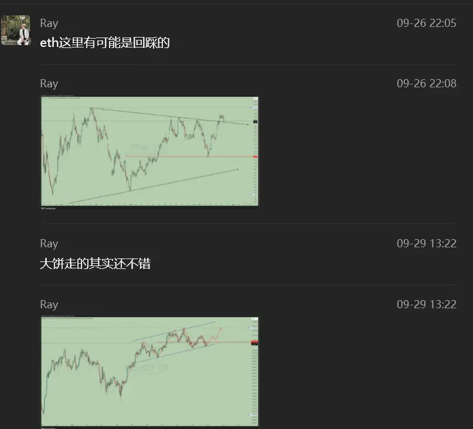
Task: Select the message 'eth这里有可能是回踩的'
Action: click(x=104, y=42)
